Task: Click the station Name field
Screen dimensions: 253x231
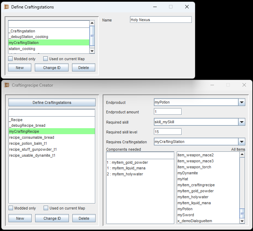Action: click(x=161, y=20)
